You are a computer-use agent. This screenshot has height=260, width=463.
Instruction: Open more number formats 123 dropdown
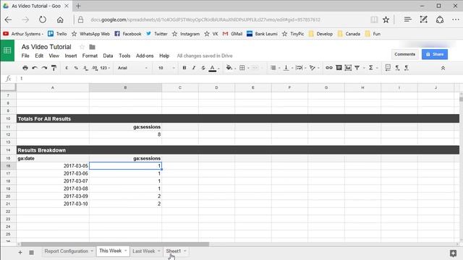[x=105, y=68]
